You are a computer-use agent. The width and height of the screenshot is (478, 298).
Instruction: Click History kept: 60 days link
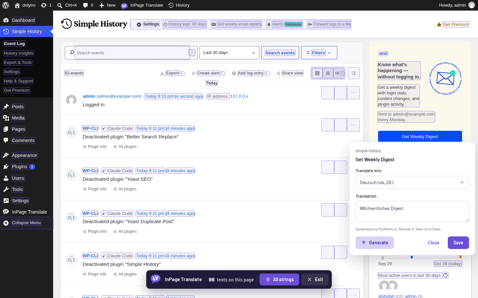click(x=185, y=24)
